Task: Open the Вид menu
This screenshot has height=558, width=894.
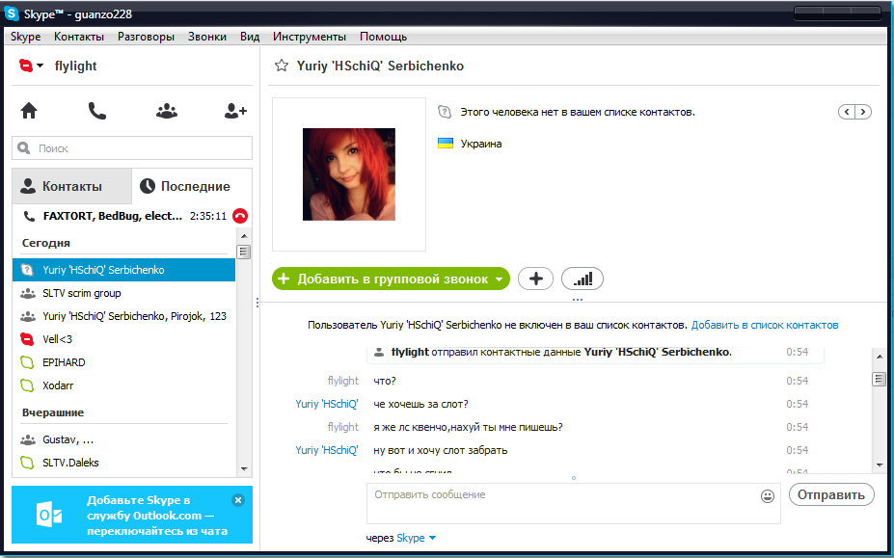Action: click(250, 37)
